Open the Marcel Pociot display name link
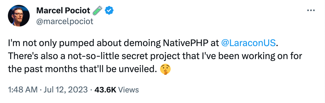The width and height of the screenshot is (325, 103). [x=63, y=11]
